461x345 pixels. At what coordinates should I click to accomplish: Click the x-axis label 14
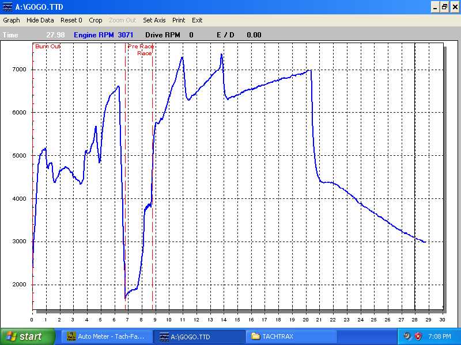click(x=224, y=320)
